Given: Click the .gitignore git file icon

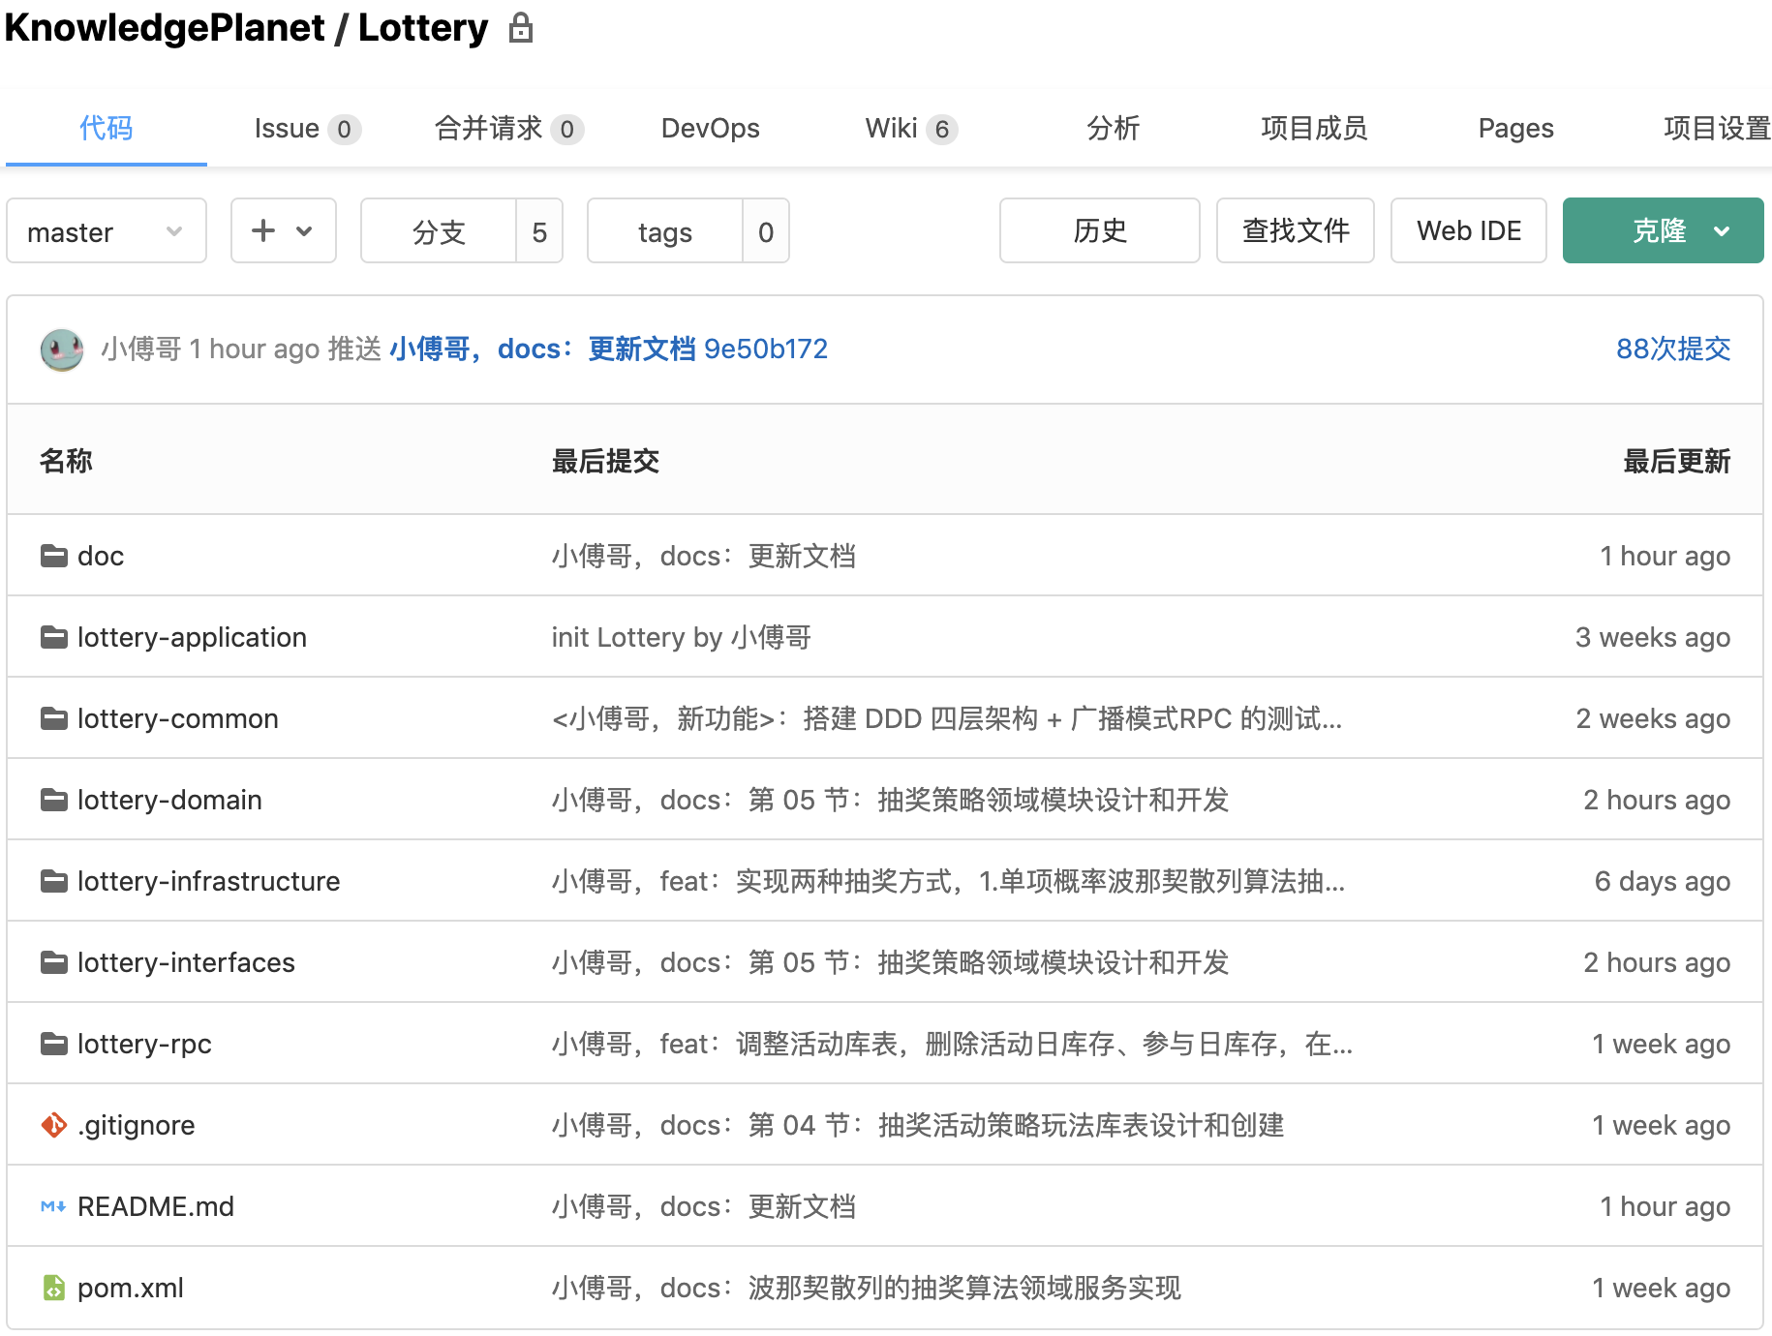Looking at the screenshot, I should (x=54, y=1125).
